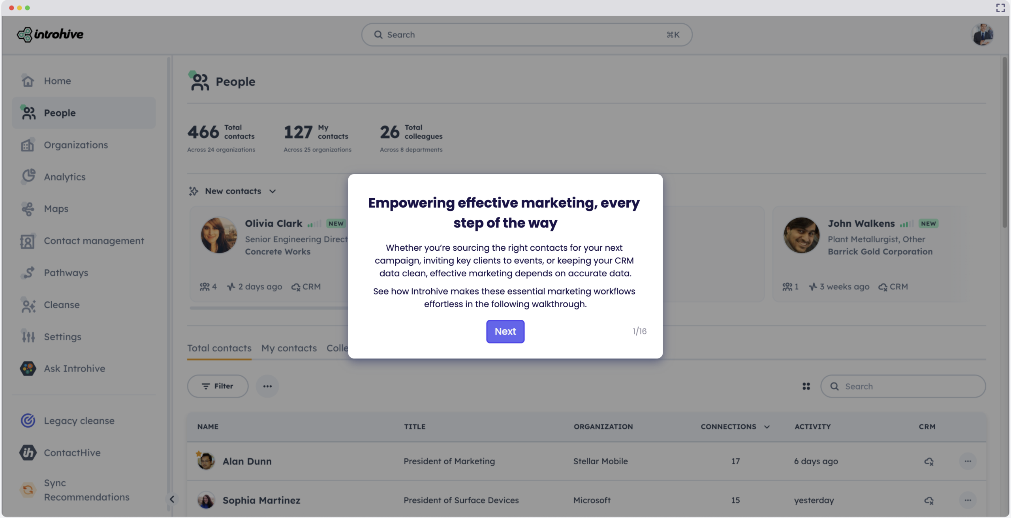
Task: Open more options next to Filter
Action: pos(267,386)
